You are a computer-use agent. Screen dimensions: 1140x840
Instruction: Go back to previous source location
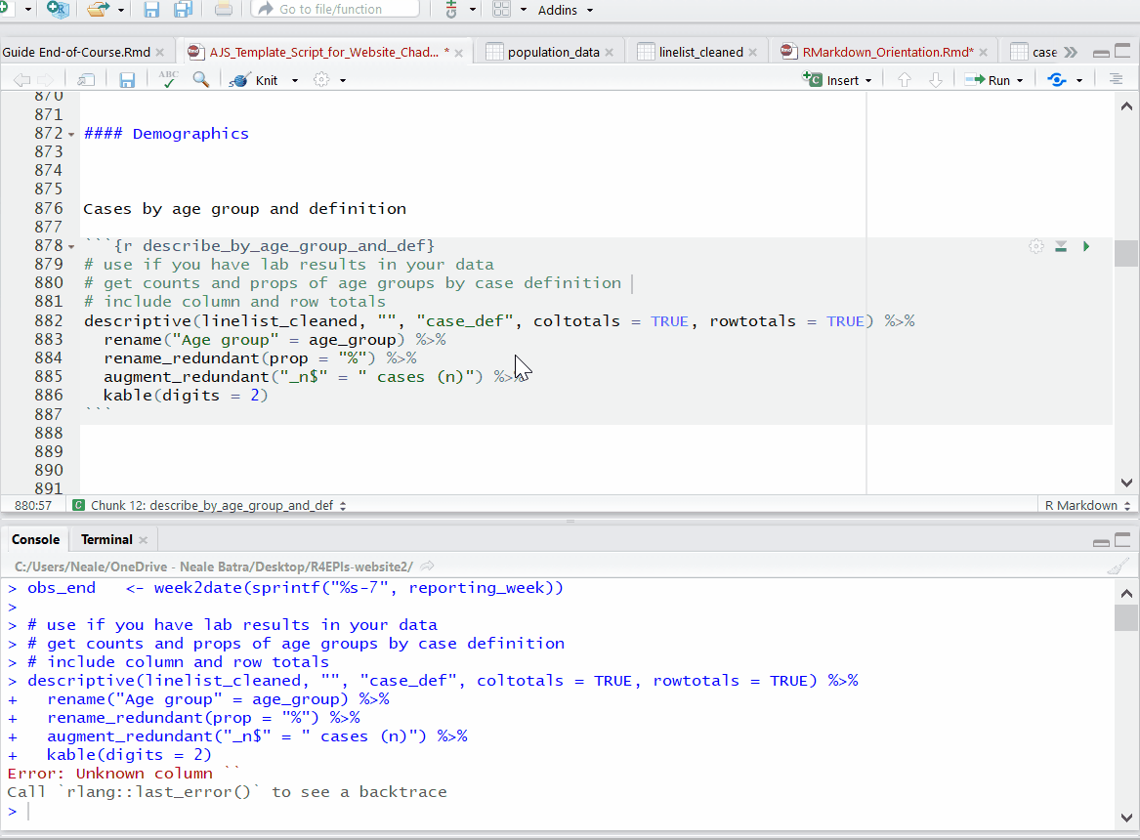[x=21, y=80]
